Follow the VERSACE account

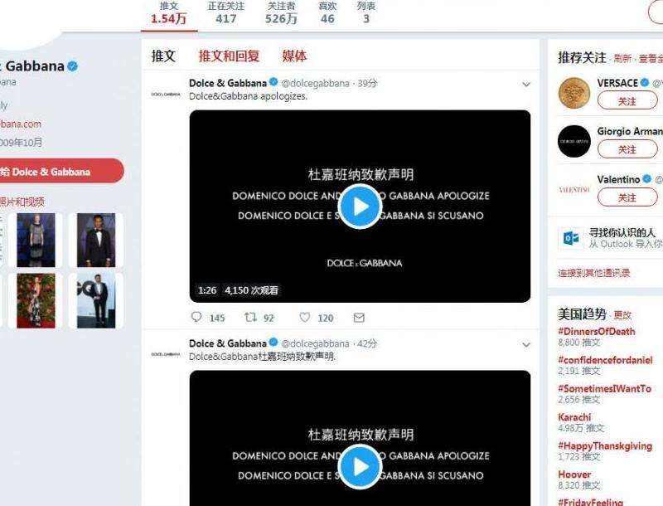(627, 101)
